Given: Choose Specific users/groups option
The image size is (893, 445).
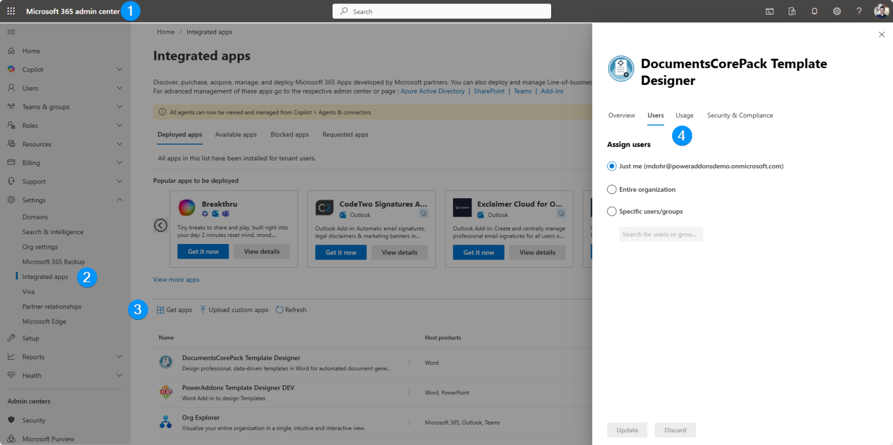Looking at the screenshot, I should (x=612, y=211).
